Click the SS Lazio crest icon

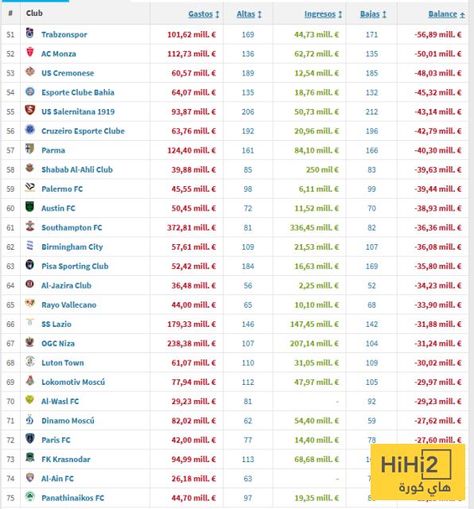pos(30,322)
